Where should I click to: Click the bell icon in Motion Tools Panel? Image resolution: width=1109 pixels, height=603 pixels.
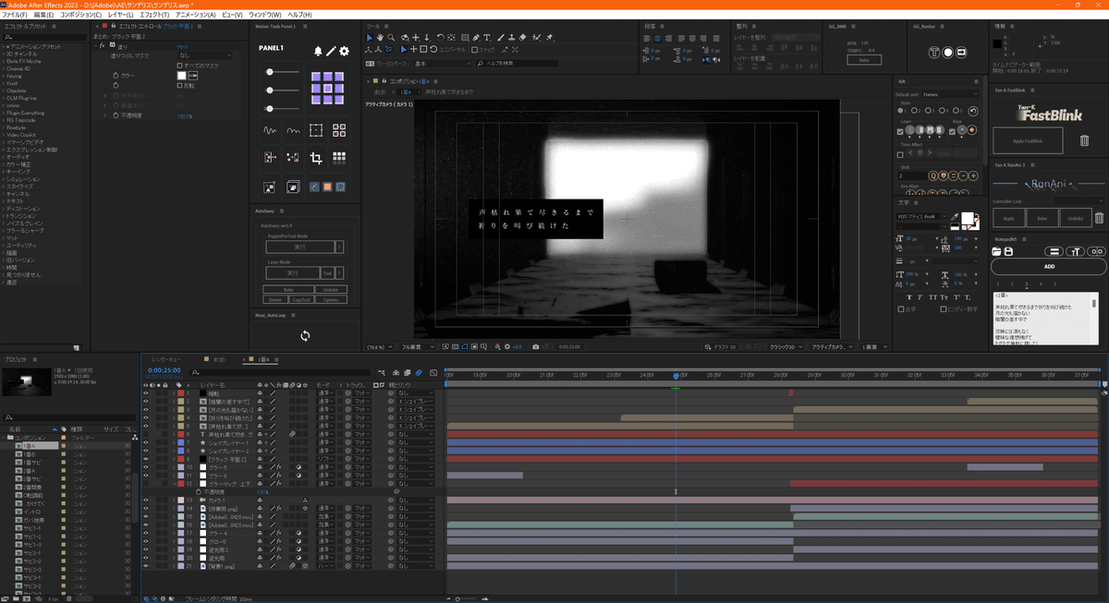[x=319, y=52]
